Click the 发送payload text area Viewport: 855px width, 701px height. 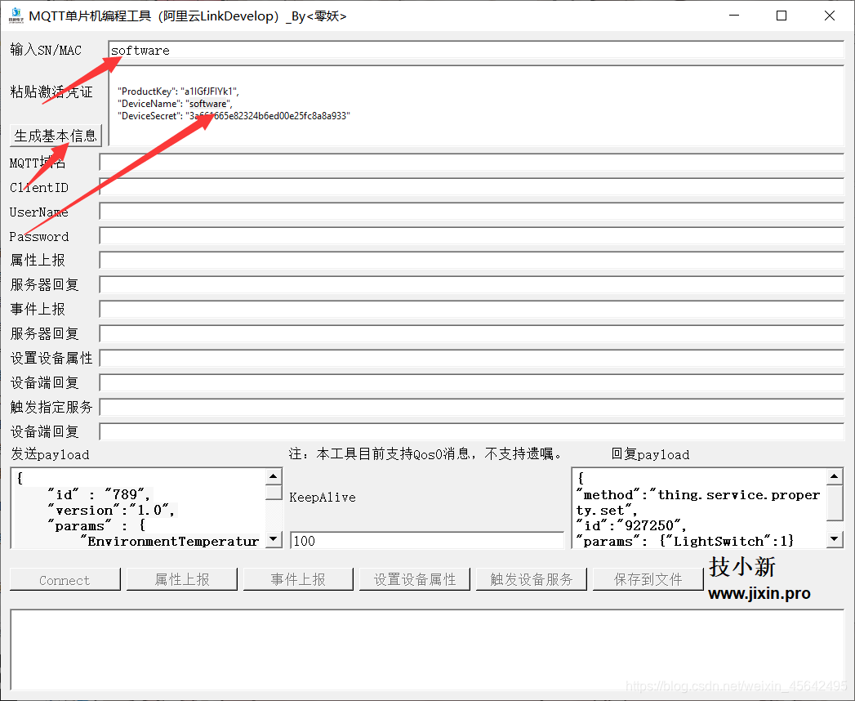(x=139, y=508)
